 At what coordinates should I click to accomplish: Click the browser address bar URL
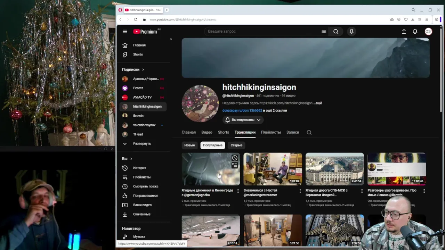click(x=183, y=19)
